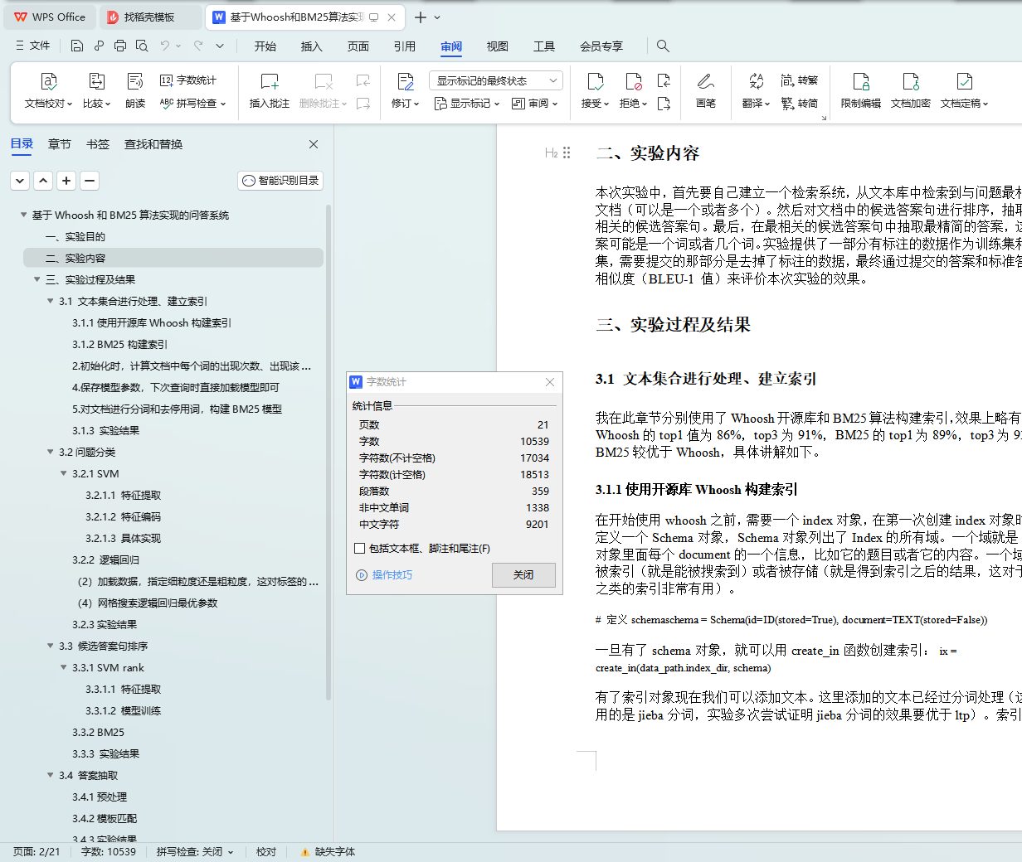
Task: Click the move-down arrow in outline pane
Action: (x=21, y=180)
